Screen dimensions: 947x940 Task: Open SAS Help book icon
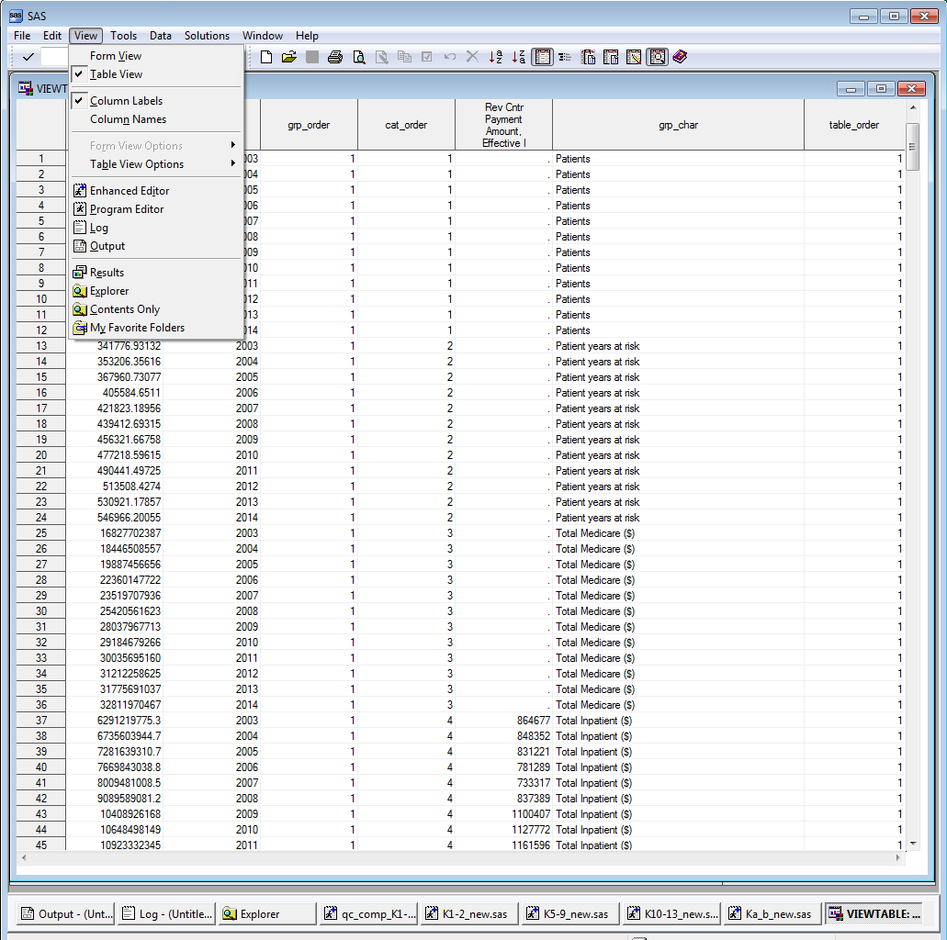pos(680,57)
